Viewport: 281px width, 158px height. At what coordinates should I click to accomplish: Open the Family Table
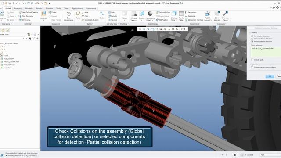point(181,16)
